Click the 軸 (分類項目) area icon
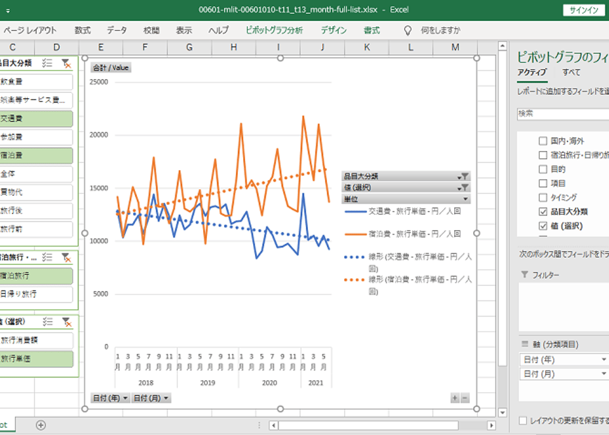This screenshot has height=435, width=609. pos(525,344)
